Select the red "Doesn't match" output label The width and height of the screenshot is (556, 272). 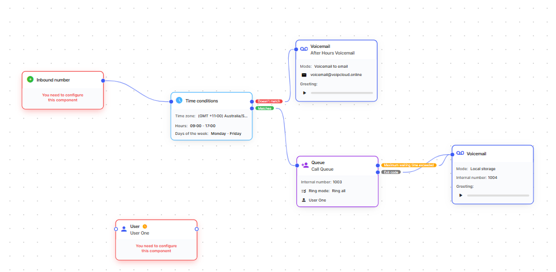(x=269, y=101)
